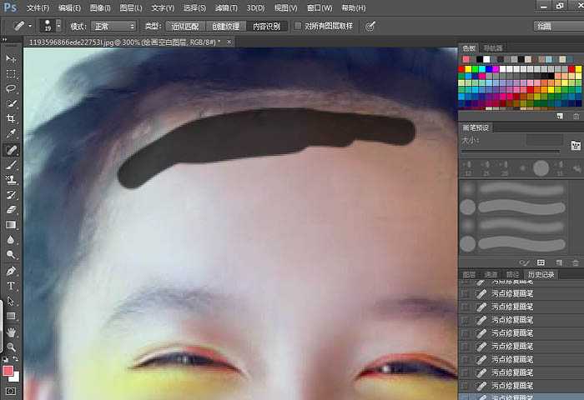This screenshot has width=584, height=400.
Task: Select the Pen tool
Action: click(11, 271)
